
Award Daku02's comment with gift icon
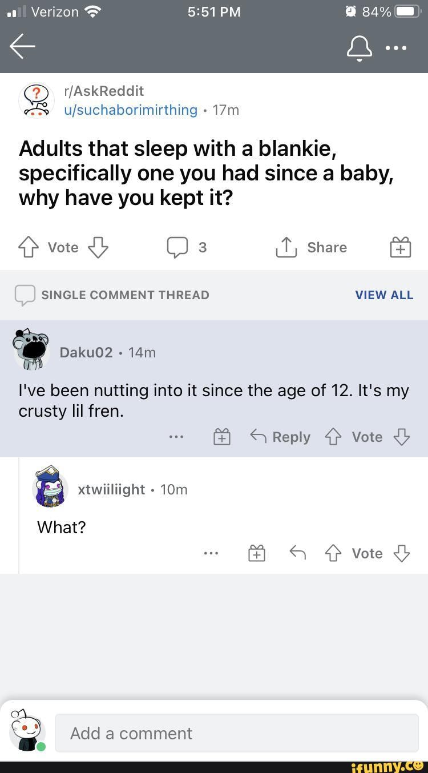click(x=222, y=437)
